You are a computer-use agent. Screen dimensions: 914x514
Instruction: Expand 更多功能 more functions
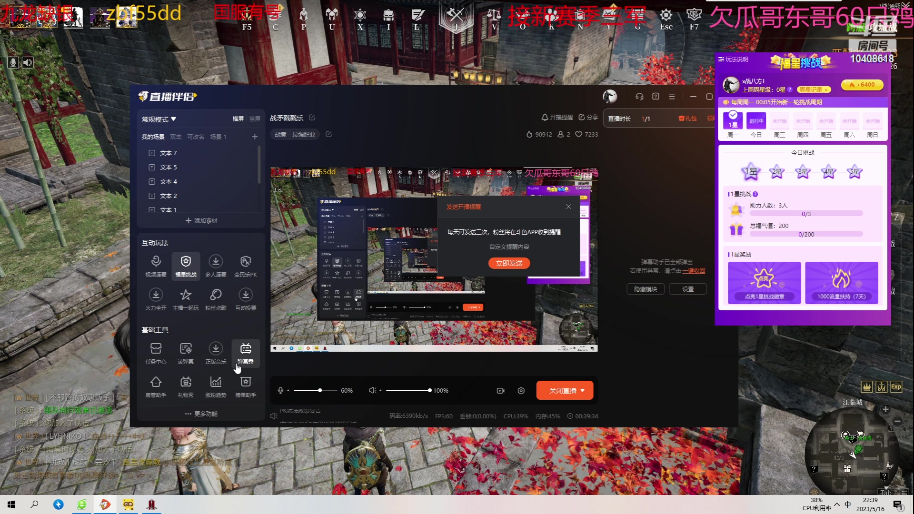tap(201, 414)
